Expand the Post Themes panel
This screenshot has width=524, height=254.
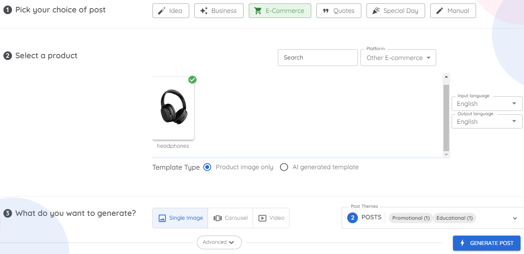515,218
